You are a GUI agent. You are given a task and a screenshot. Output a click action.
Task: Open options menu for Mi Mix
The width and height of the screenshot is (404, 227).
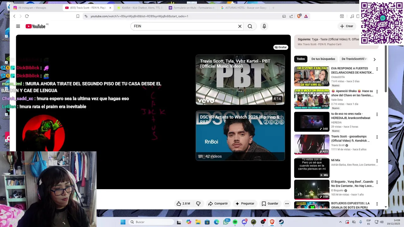coord(377,161)
